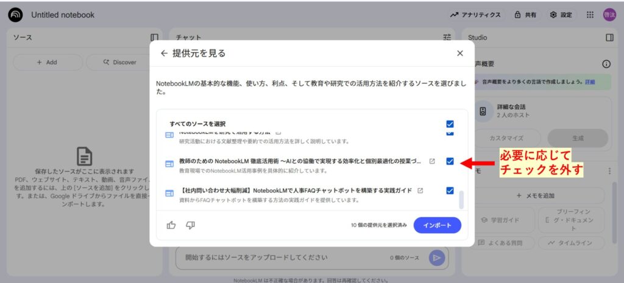Open chat configuration sliders icon

tap(447, 37)
